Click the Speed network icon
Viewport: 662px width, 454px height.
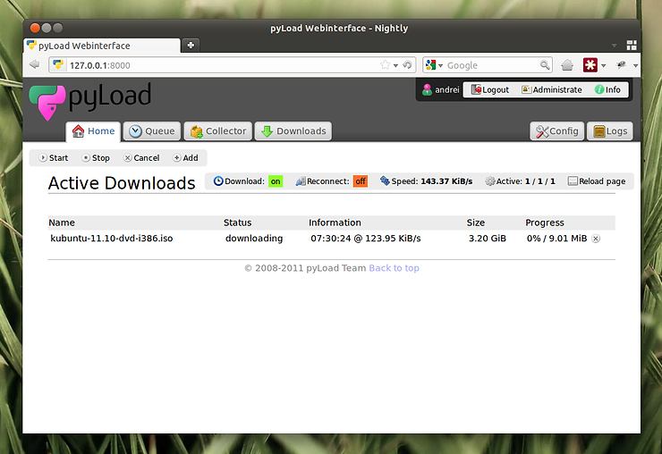[385, 181]
